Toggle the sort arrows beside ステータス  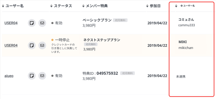[51, 6]
